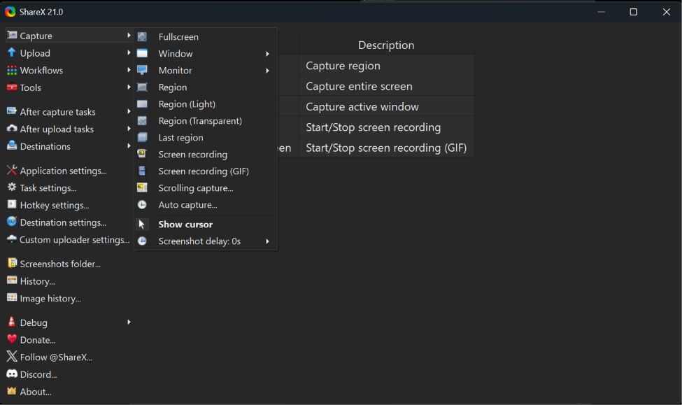The image size is (682, 405).
Task: Click the Screen recording (GIF) icon
Action: 142,171
